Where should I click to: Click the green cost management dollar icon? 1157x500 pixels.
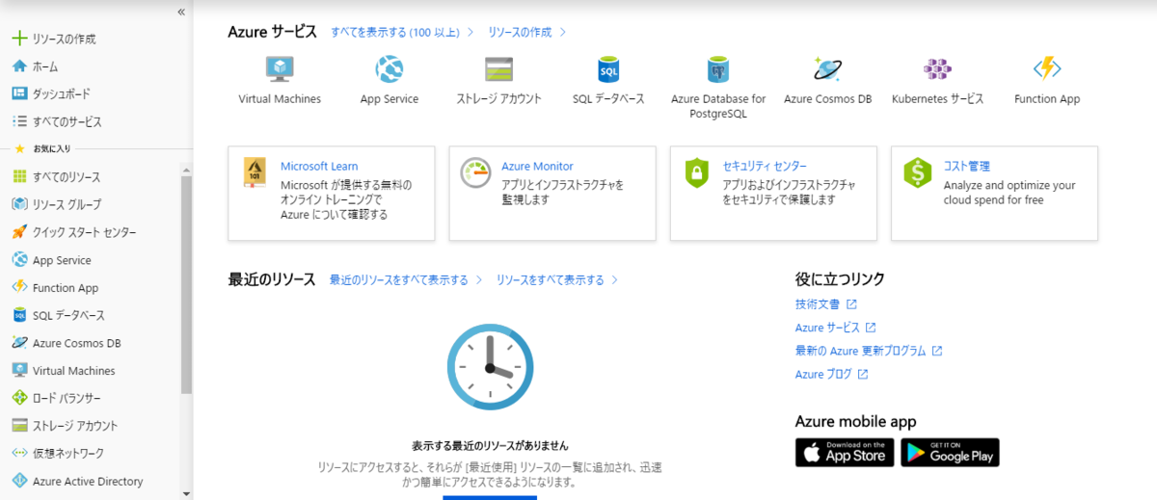tap(918, 172)
